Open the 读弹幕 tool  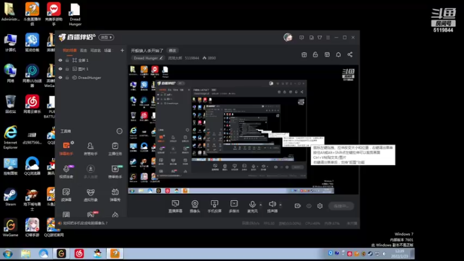tap(66, 195)
